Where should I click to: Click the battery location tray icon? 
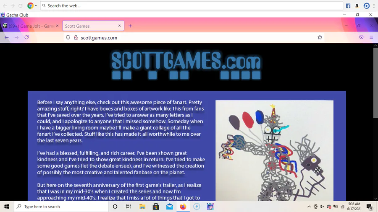(336, 207)
